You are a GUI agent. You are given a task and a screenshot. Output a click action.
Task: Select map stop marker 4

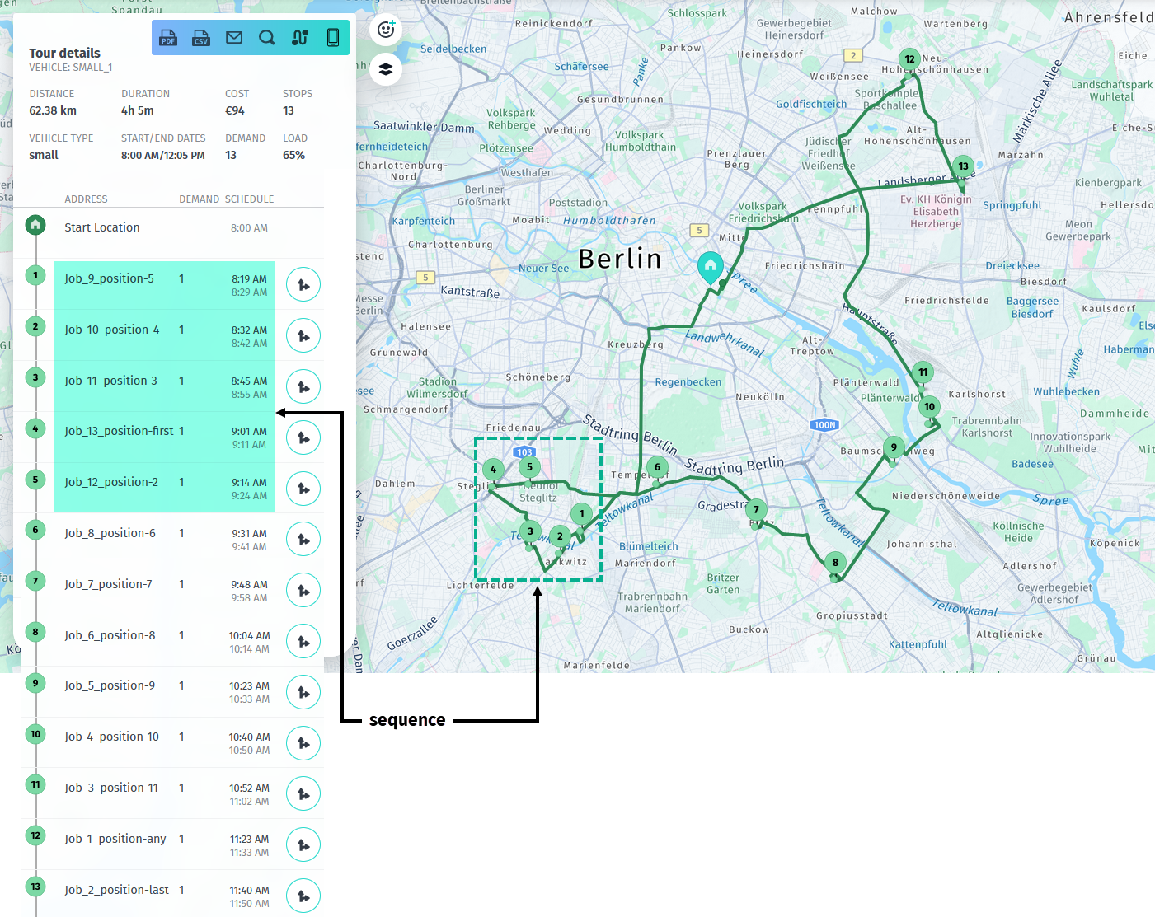[x=493, y=470]
